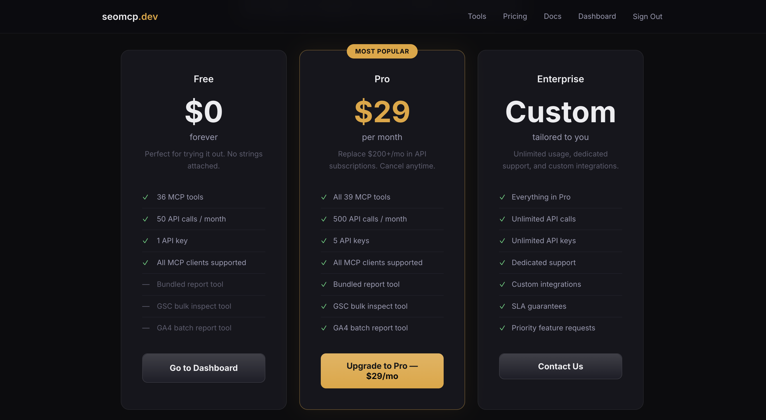Click the checkmark beside GSC bulk inspect tool
The height and width of the screenshot is (420, 766).
click(324, 306)
